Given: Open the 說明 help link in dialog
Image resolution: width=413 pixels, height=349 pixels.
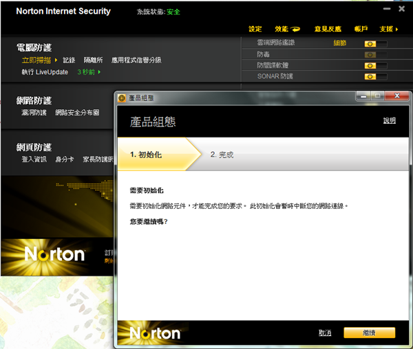Looking at the screenshot, I should (x=390, y=120).
